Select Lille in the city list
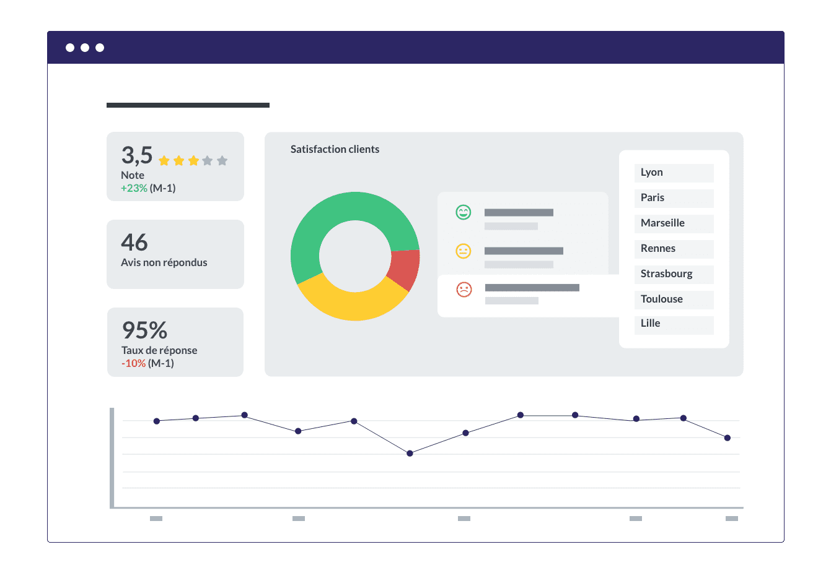The width and height of the screenshot is (831, 573). (x=674, y=325)
